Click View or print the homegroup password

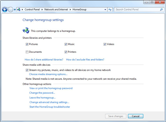coord(51,88)
